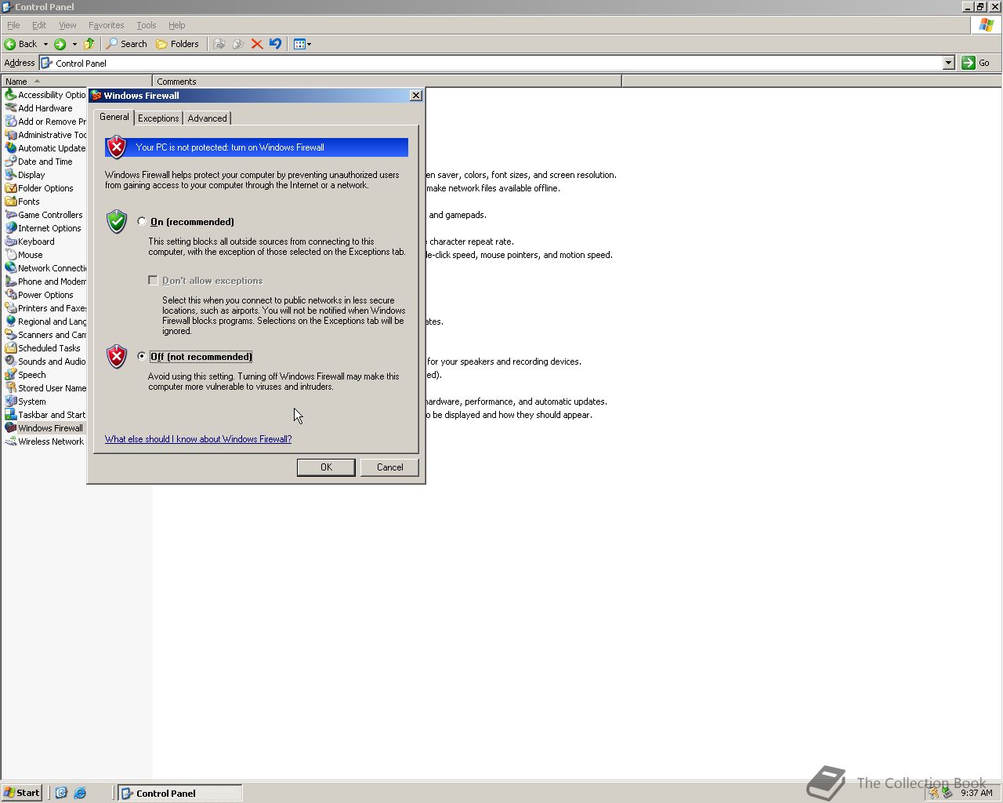1003x803 pixels.
Task: Open the Help menu
Action: [x=177, y=25]
